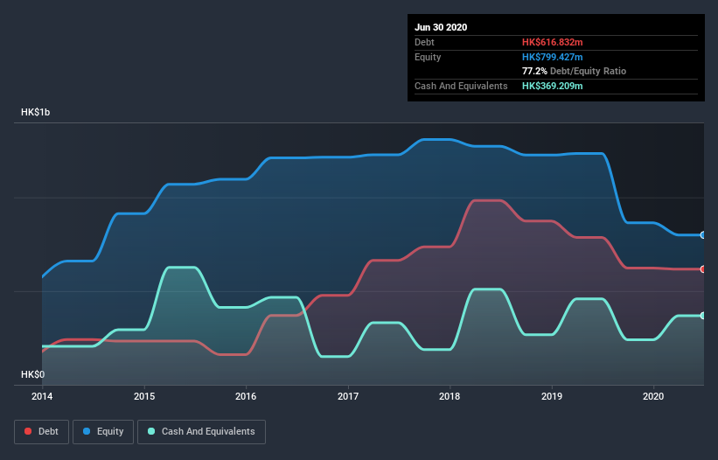
Task: Toggle the Debt series legend button
Action: (x=41, y=432)
